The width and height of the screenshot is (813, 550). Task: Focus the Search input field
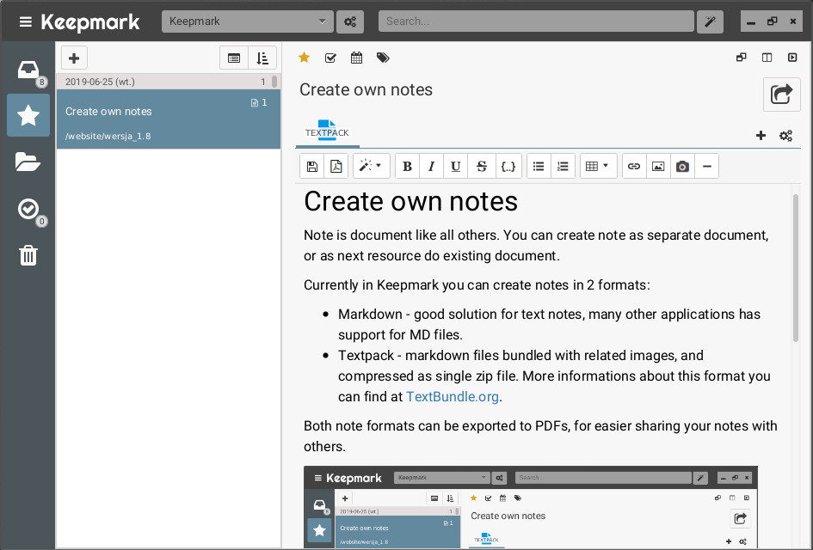[536, 21]
